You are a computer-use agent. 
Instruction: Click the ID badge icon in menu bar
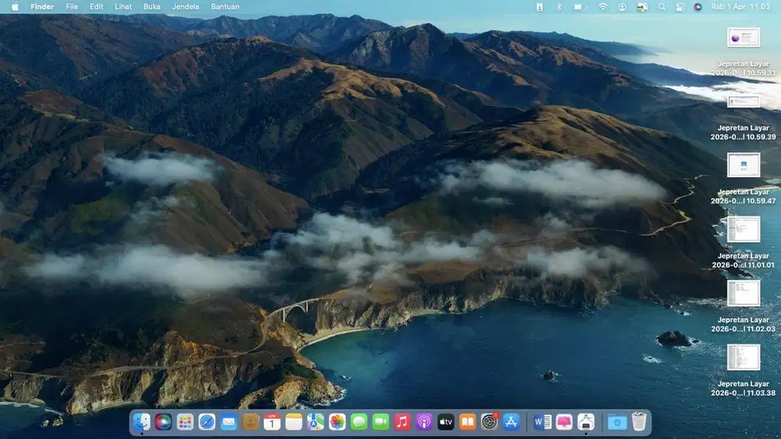pos(540,7)
